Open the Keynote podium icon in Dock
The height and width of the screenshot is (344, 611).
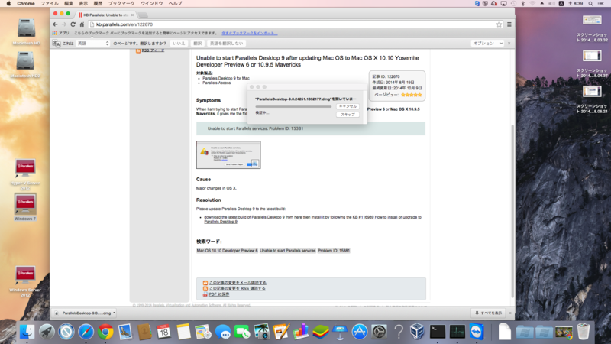[340, 332]
